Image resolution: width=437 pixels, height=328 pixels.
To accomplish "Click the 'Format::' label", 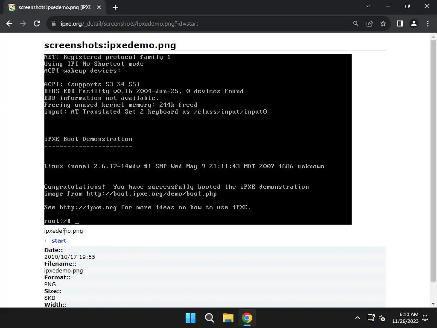I will 57,278.
